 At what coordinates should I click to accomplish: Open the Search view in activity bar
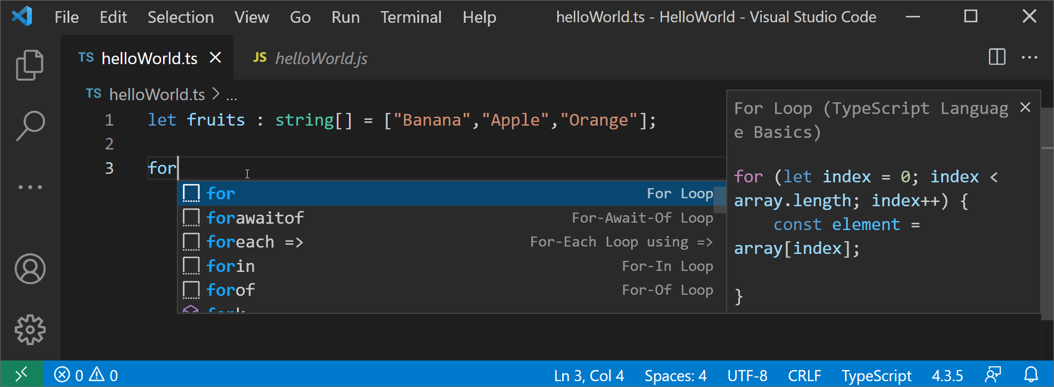[x=30, y=126]
